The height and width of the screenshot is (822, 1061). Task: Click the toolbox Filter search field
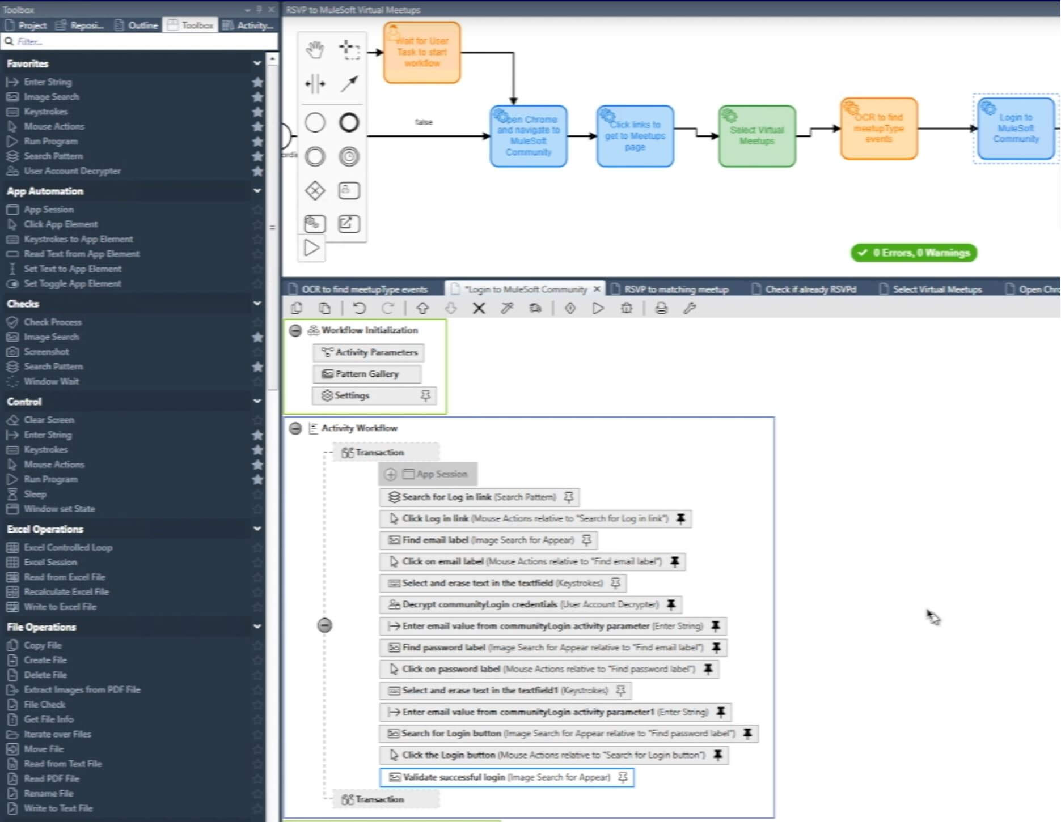(x=140, y=41)
